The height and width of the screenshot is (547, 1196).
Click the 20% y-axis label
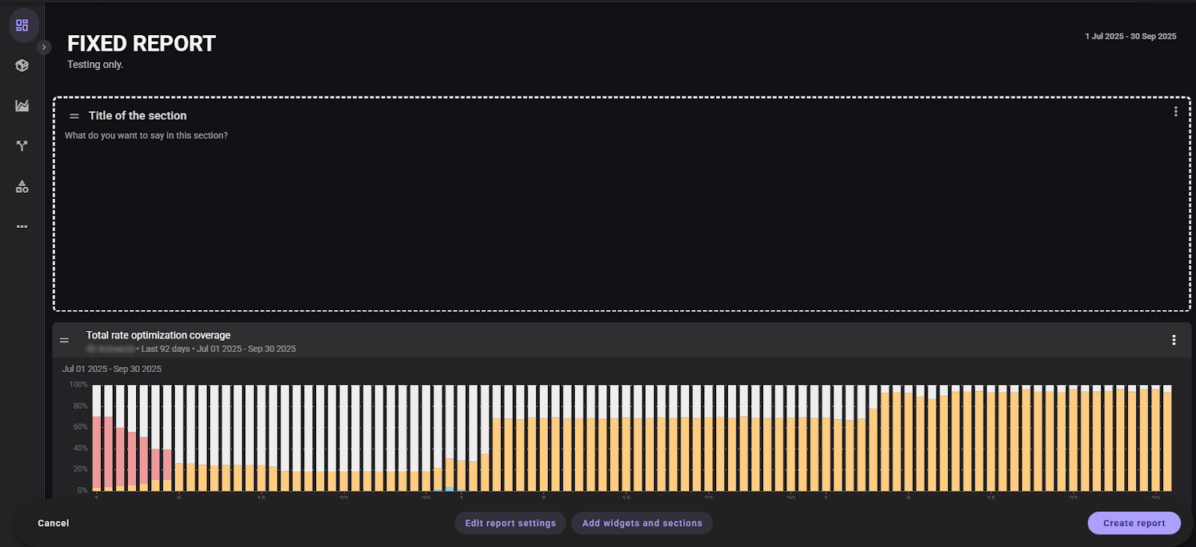coord(80,469)
